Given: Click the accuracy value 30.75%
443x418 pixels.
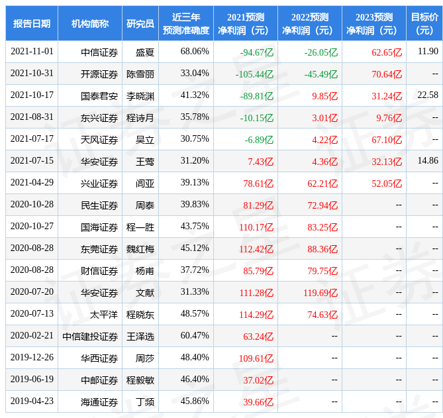Looking at the screenshot, I should 195,138.
